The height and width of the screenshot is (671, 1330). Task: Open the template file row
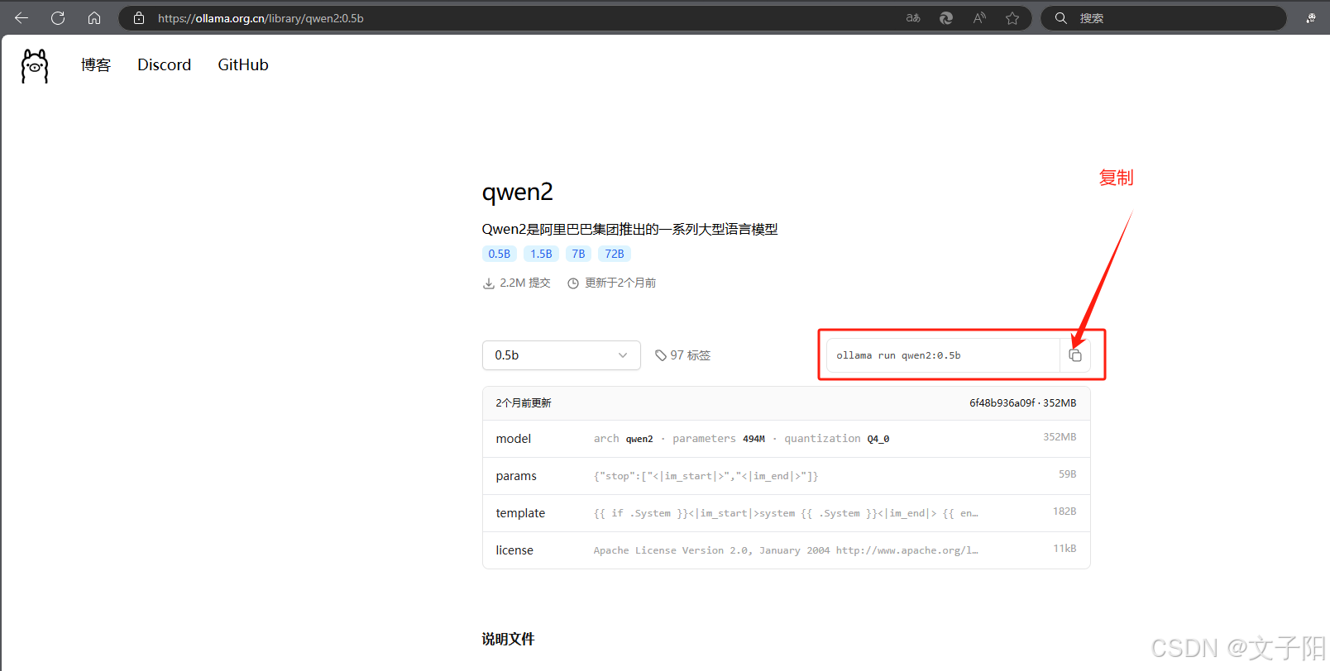[786, 513]
